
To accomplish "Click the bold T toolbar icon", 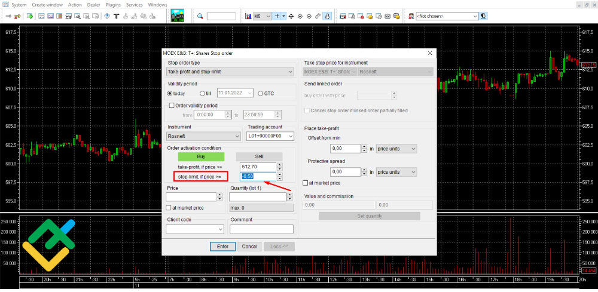I will tap(117, 16).
